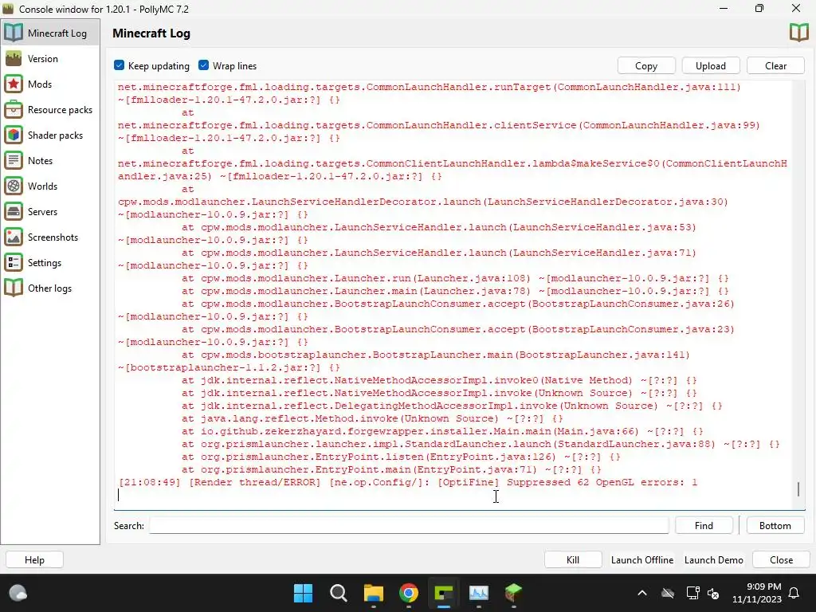The width and height of the screenshot is (816, 612).
Task: Click the Shader packs cube icon
Action: click(x=14, y=135)
